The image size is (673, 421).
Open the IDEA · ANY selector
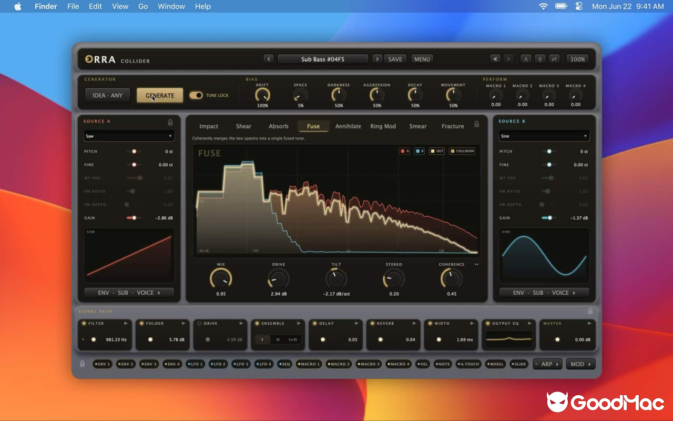point(107,95)
